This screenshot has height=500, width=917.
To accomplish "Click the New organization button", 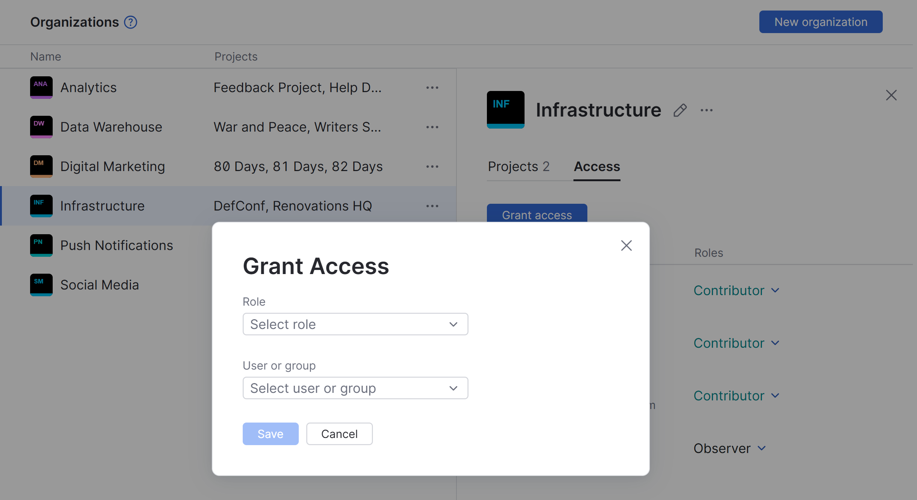I will (821, 22).
